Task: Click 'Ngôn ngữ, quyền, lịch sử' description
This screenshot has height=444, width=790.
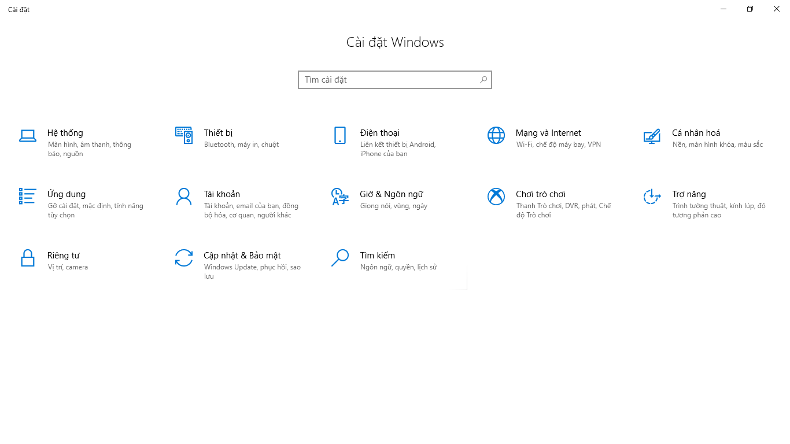Action: click(398, 267)
